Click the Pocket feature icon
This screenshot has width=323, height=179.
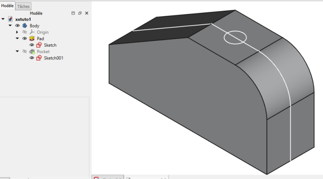(x=32, y=52)
